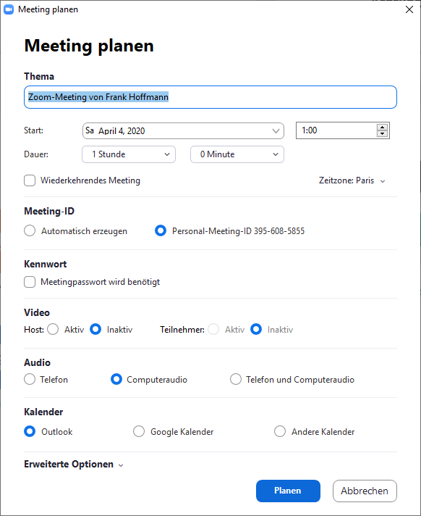This screenshot has width=421, height=516.
Task: Open the start date dropdown
Action: pyautogui.click(x=183, y=130)
